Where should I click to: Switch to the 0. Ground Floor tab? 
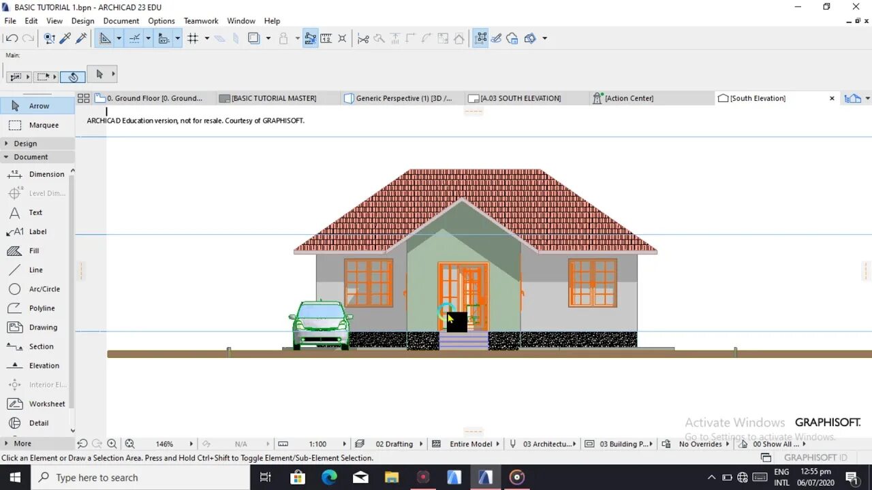pos(154,98)
